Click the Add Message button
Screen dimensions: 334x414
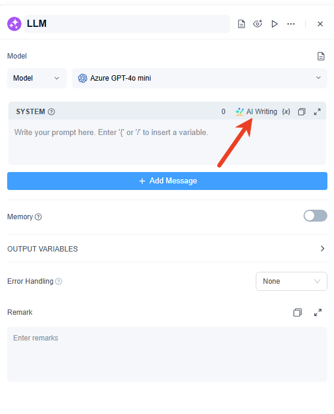click(x=167, y=181)
